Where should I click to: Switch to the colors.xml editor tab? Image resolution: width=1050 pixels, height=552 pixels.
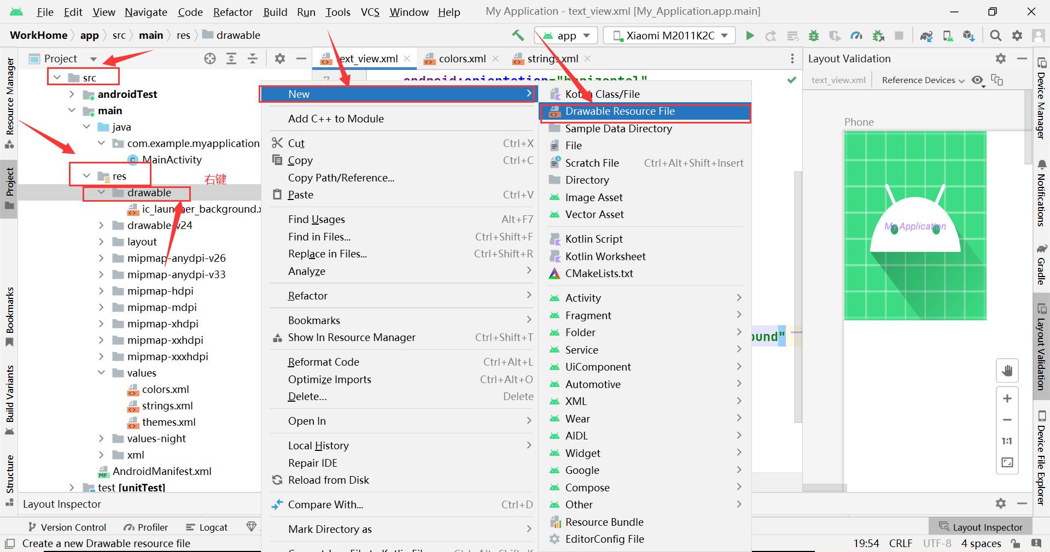tap(462, 58)
